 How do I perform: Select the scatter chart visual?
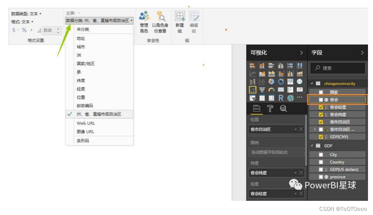pyautogui.click(x=262, y=82)
